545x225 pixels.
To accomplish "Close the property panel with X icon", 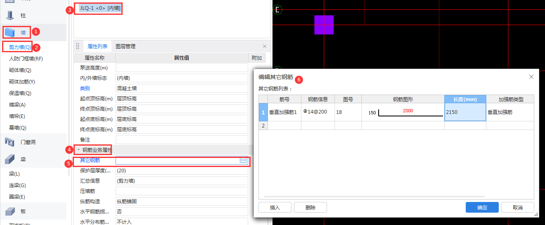I will pyautogui.click(x=265, y=46).
